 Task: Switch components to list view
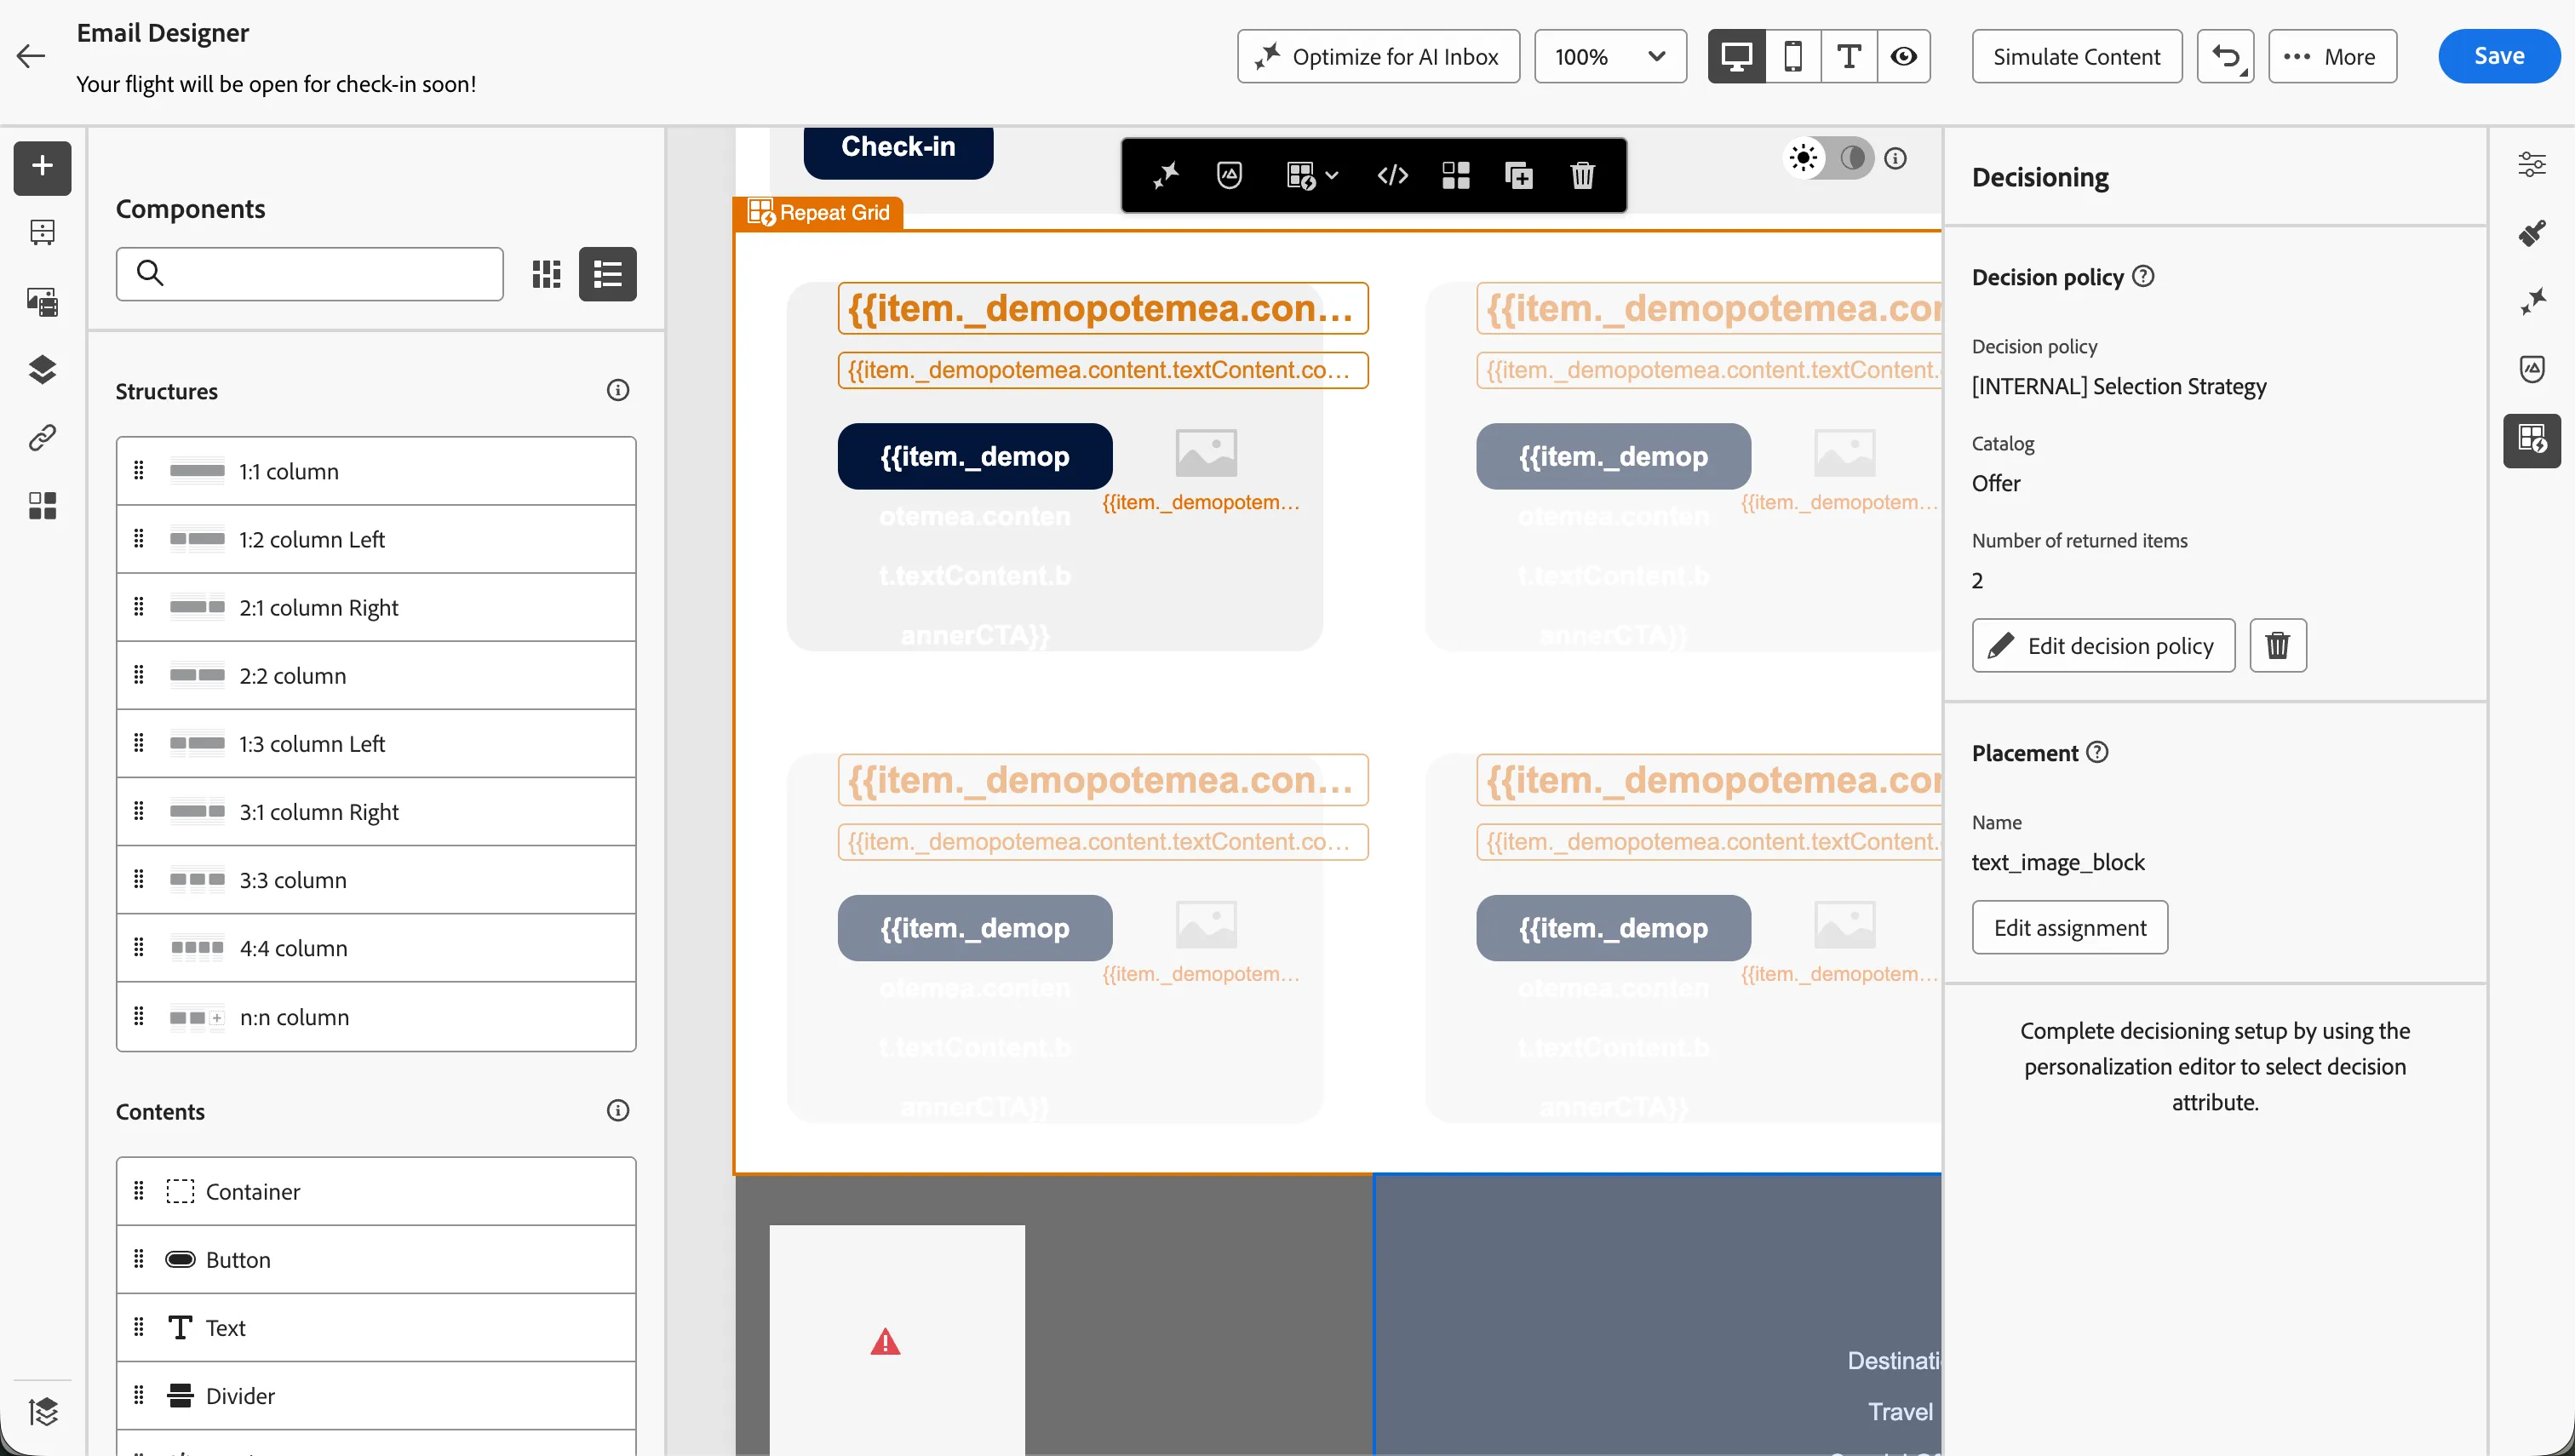tap(608, 274)
